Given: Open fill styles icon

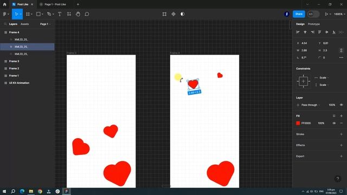Looking at the screenshot, I should coord(334,116).
